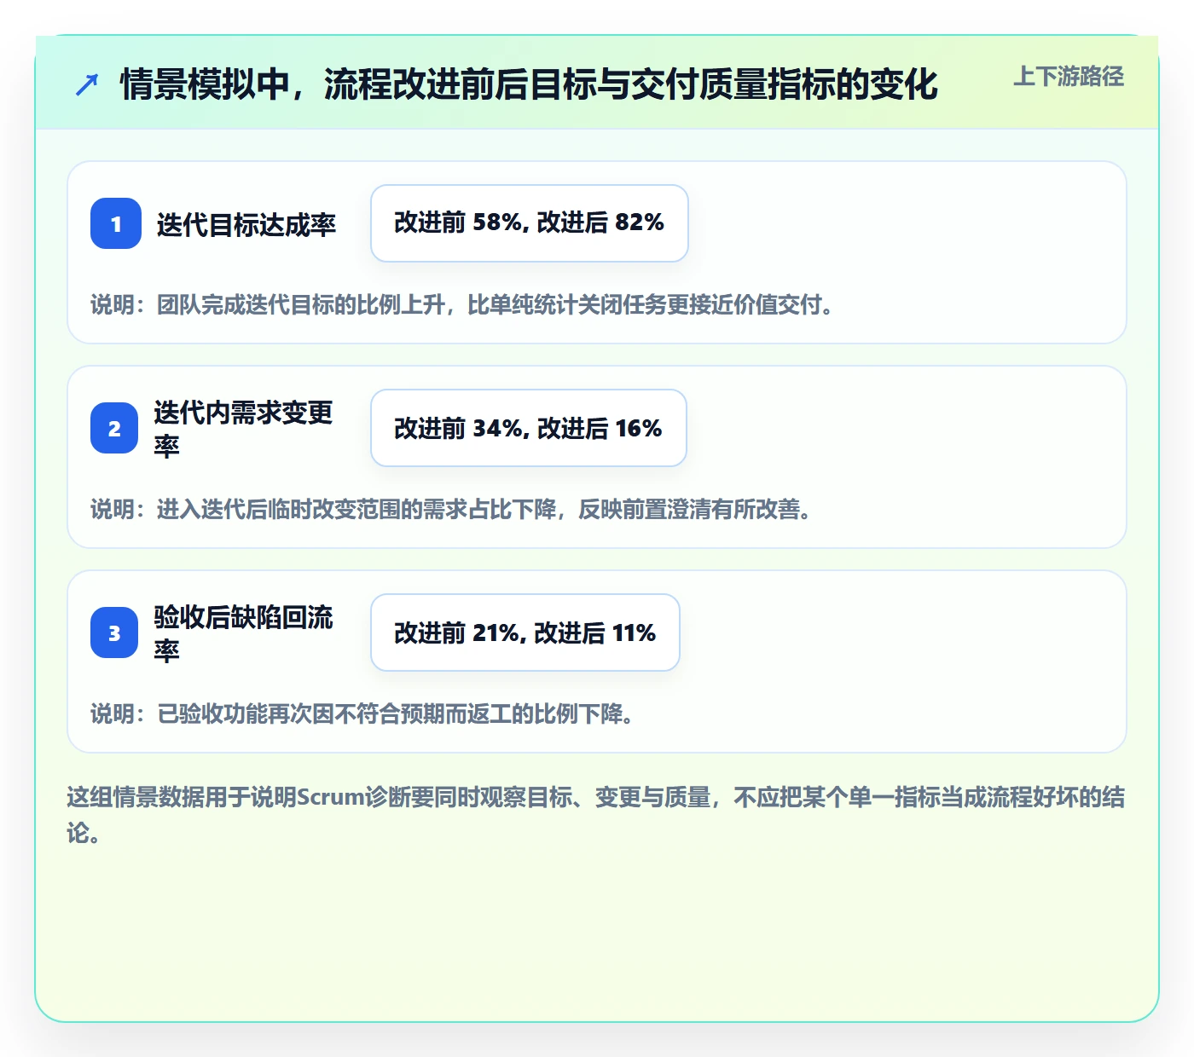Screen dimensions: 1194x1057
Task: Click the footer paragraph starting 这组情景数据
Action: point(596,815)
